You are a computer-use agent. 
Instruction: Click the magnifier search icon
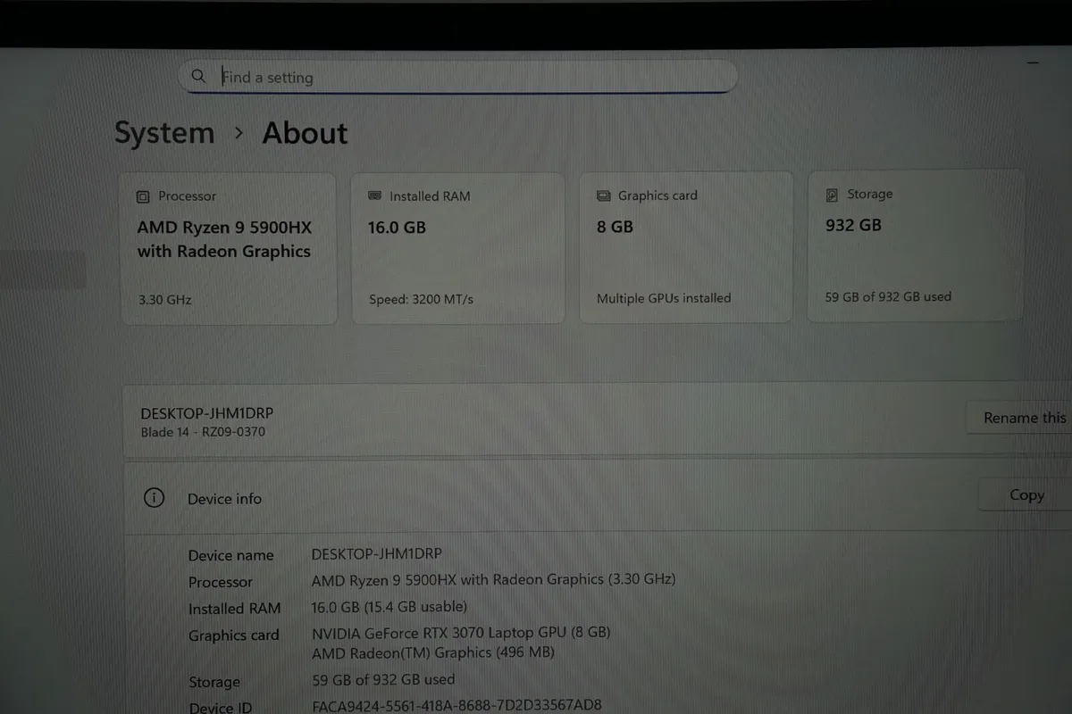click(198, 76)
